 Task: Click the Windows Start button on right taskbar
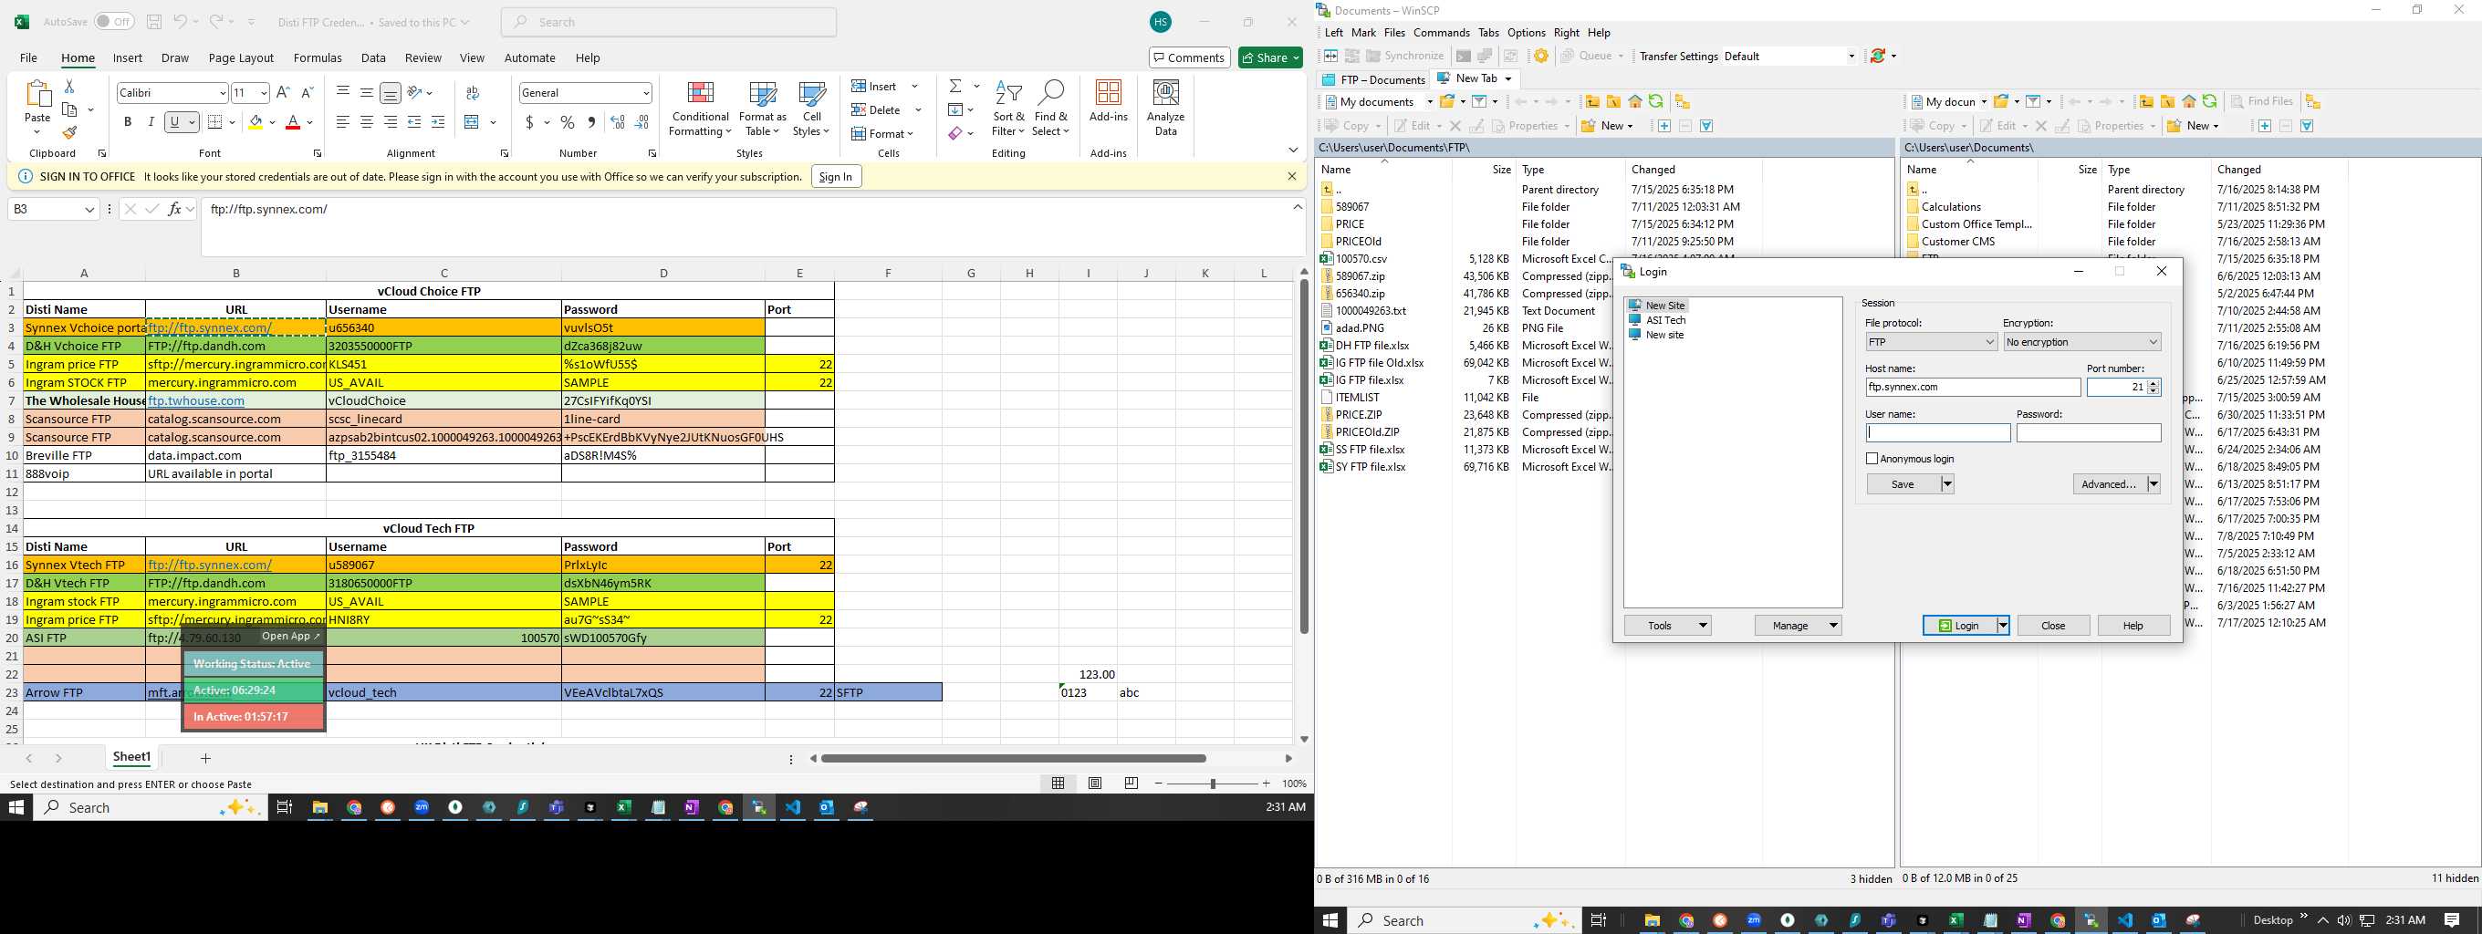1330,920
